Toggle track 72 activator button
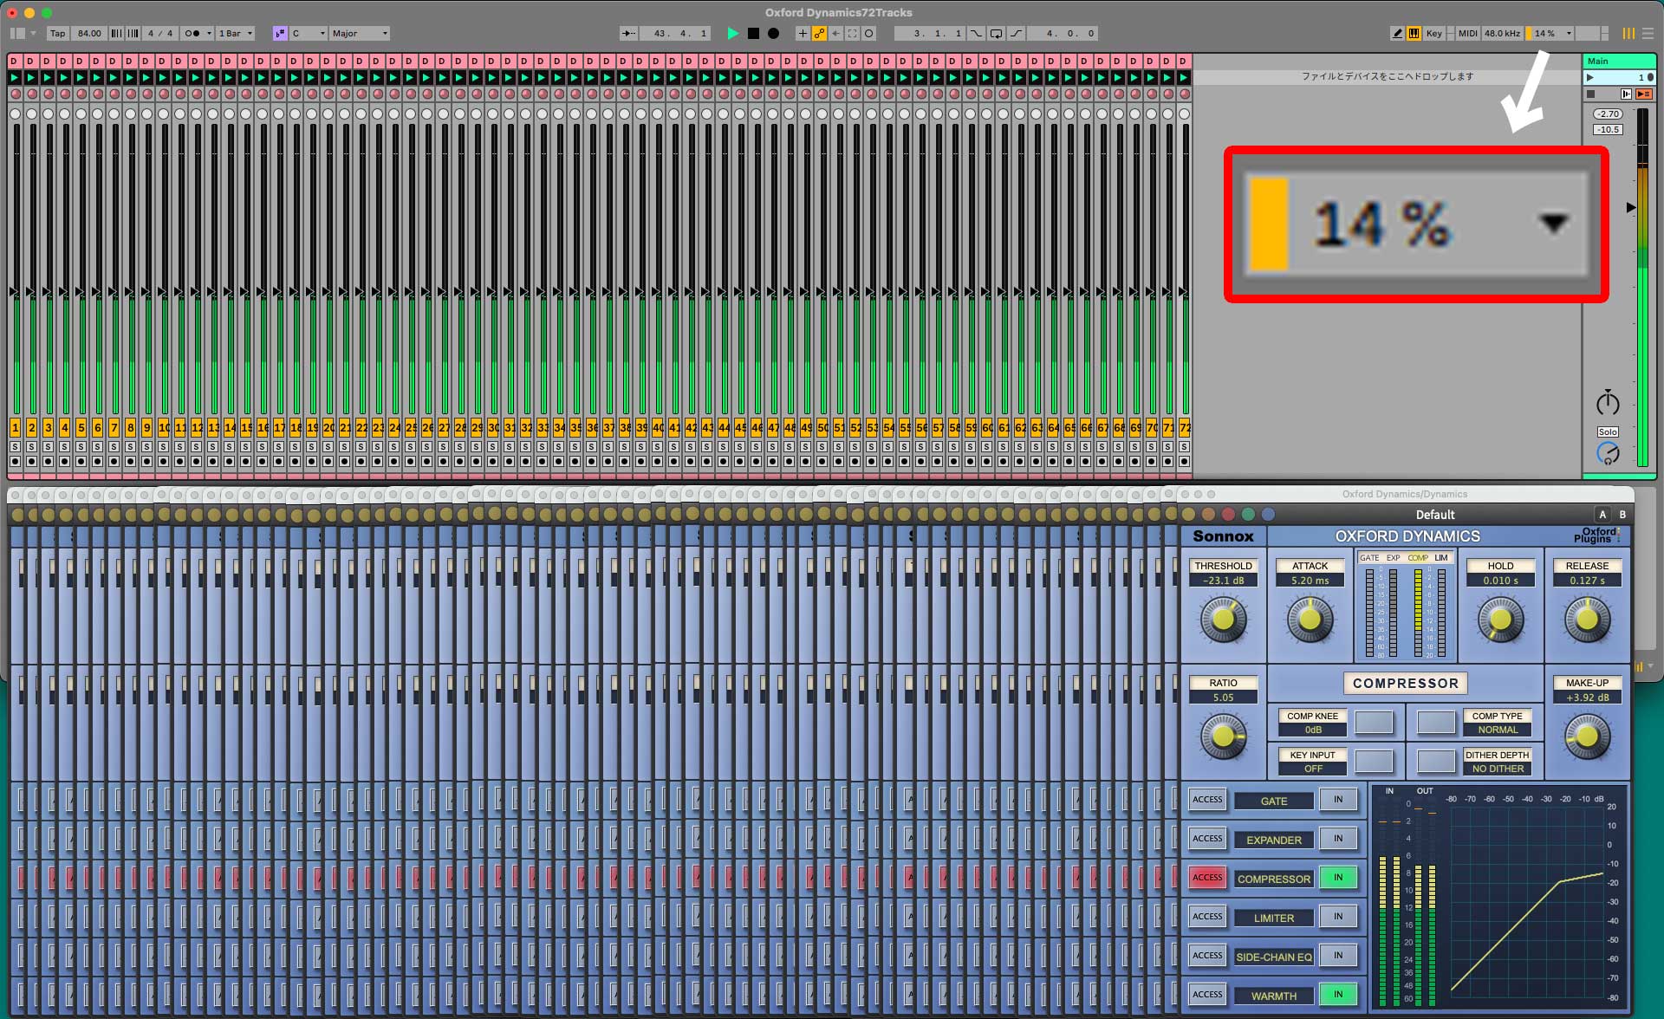1664x1019 pixels. point(1185,428)
